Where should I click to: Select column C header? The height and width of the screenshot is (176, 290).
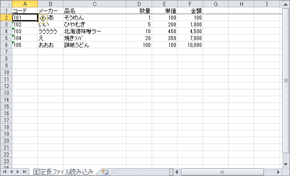(x=95, y=4)
